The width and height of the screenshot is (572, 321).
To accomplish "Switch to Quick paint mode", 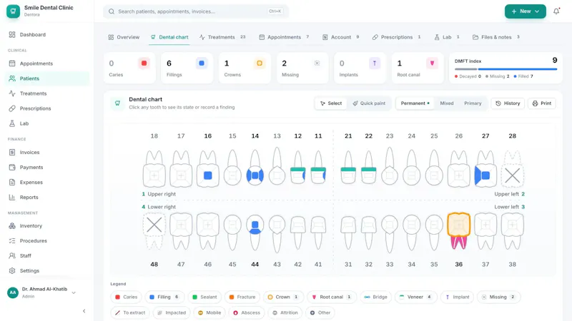I will coord(369,103).
